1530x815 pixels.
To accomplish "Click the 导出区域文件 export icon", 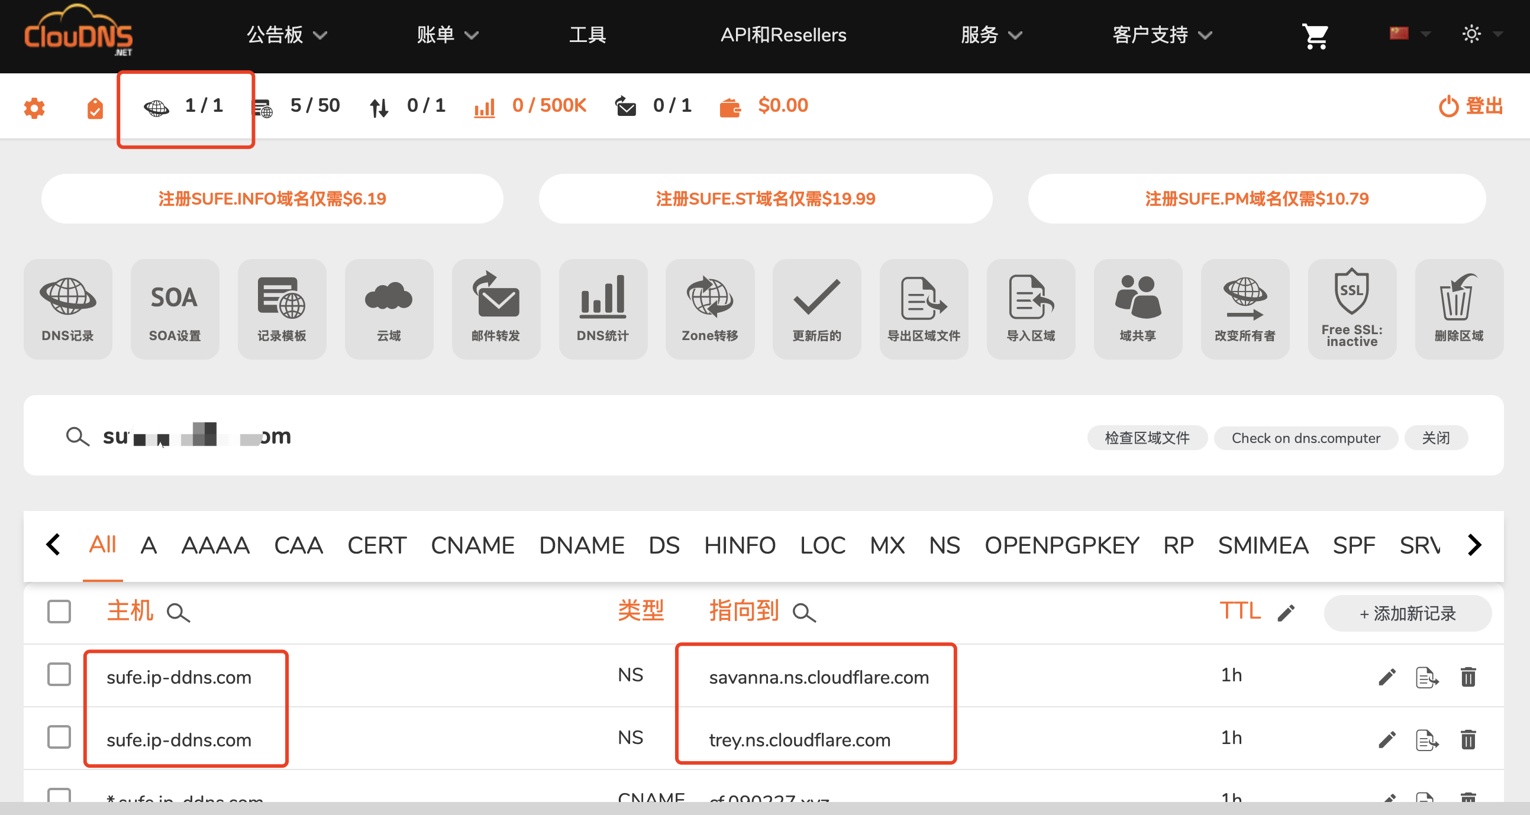I will point(924,308).
